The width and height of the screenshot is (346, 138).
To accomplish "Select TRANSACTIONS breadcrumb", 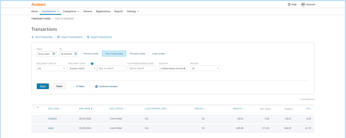I will tap(41, 19).
